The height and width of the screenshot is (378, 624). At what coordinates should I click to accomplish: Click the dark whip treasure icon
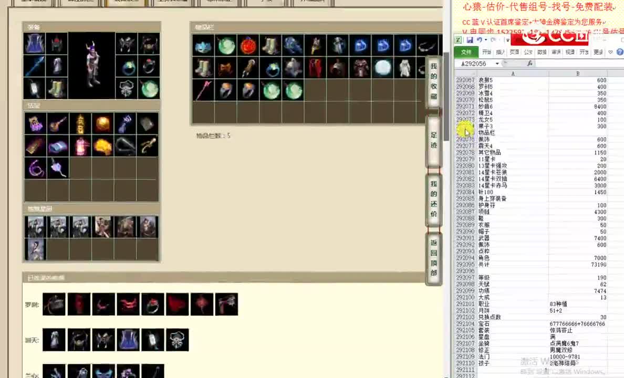[x=125, y=146]
